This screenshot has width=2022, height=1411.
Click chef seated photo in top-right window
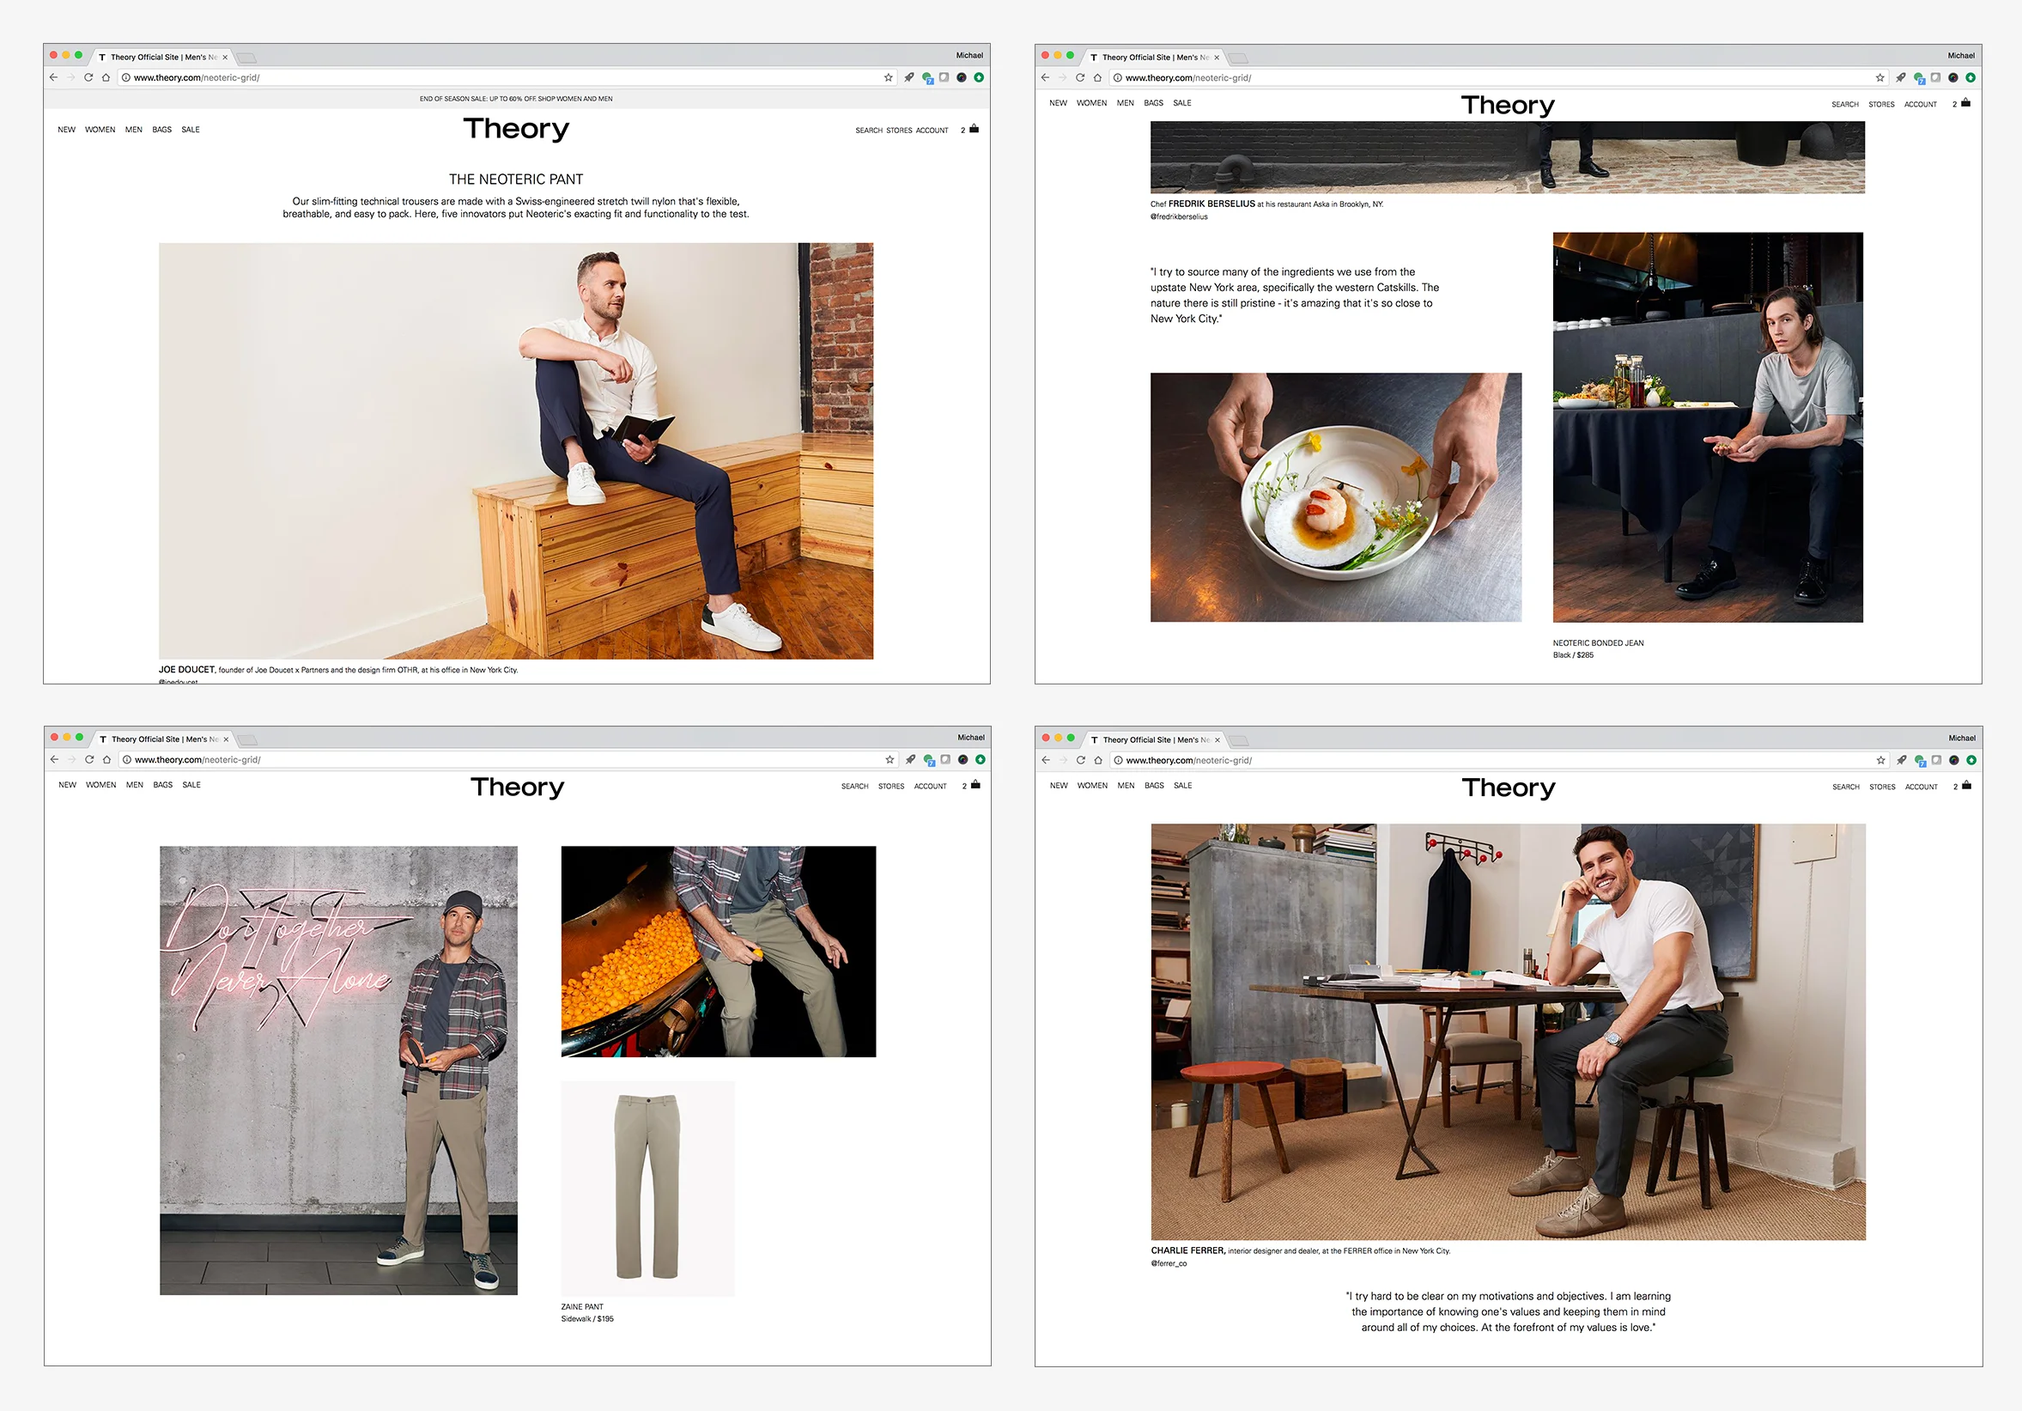coord(1708,427)
